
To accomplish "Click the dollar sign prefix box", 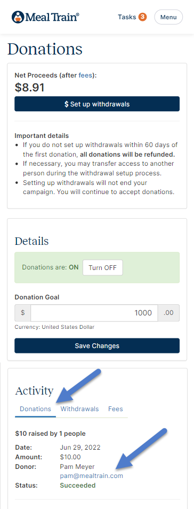I will (22, 313).
